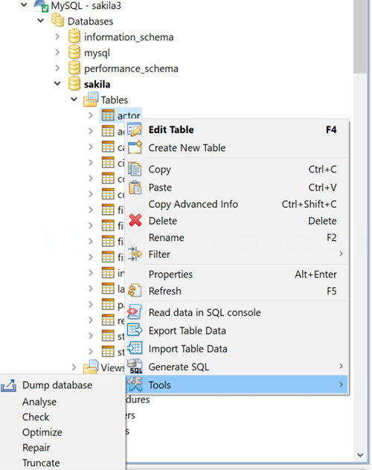The image size is (372, 470).
Task: Click the Export Table Data icon
Action: coord(135,330)
